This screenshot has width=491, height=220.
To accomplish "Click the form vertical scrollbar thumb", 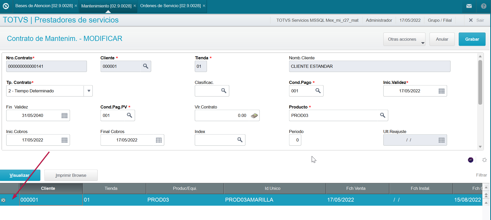I will coord(480,82).
